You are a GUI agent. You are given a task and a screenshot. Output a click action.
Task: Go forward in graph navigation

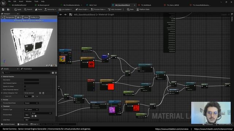(x=65, y=15)
